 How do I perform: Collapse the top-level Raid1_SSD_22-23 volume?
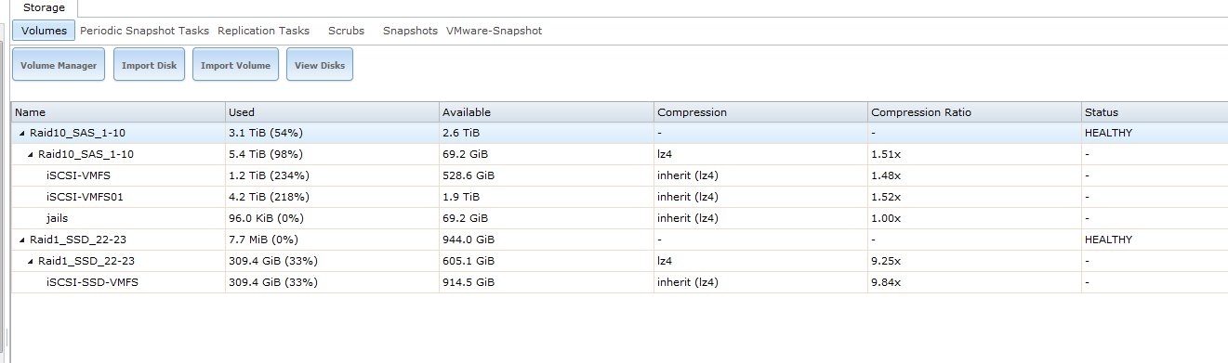click(x=21, y=240)
